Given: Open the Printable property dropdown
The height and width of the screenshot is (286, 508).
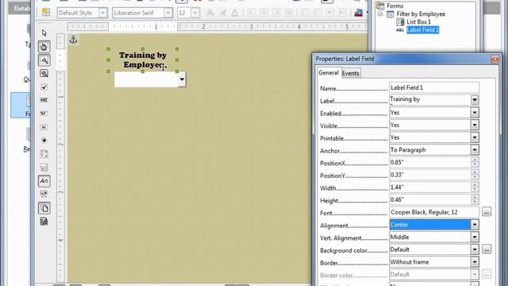Looking at the screenshot, I should click(475, 137).
